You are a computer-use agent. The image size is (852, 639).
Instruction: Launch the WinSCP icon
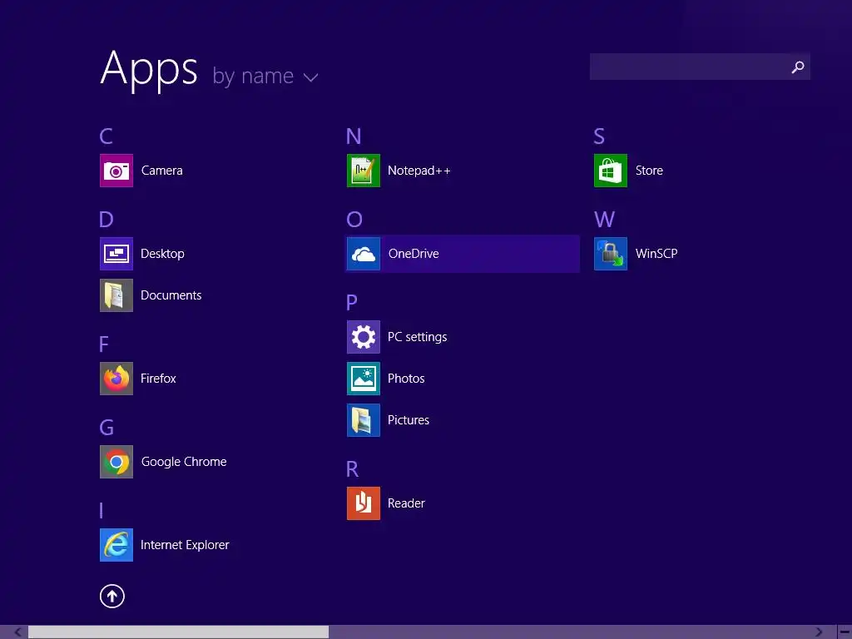click(611, 254)
